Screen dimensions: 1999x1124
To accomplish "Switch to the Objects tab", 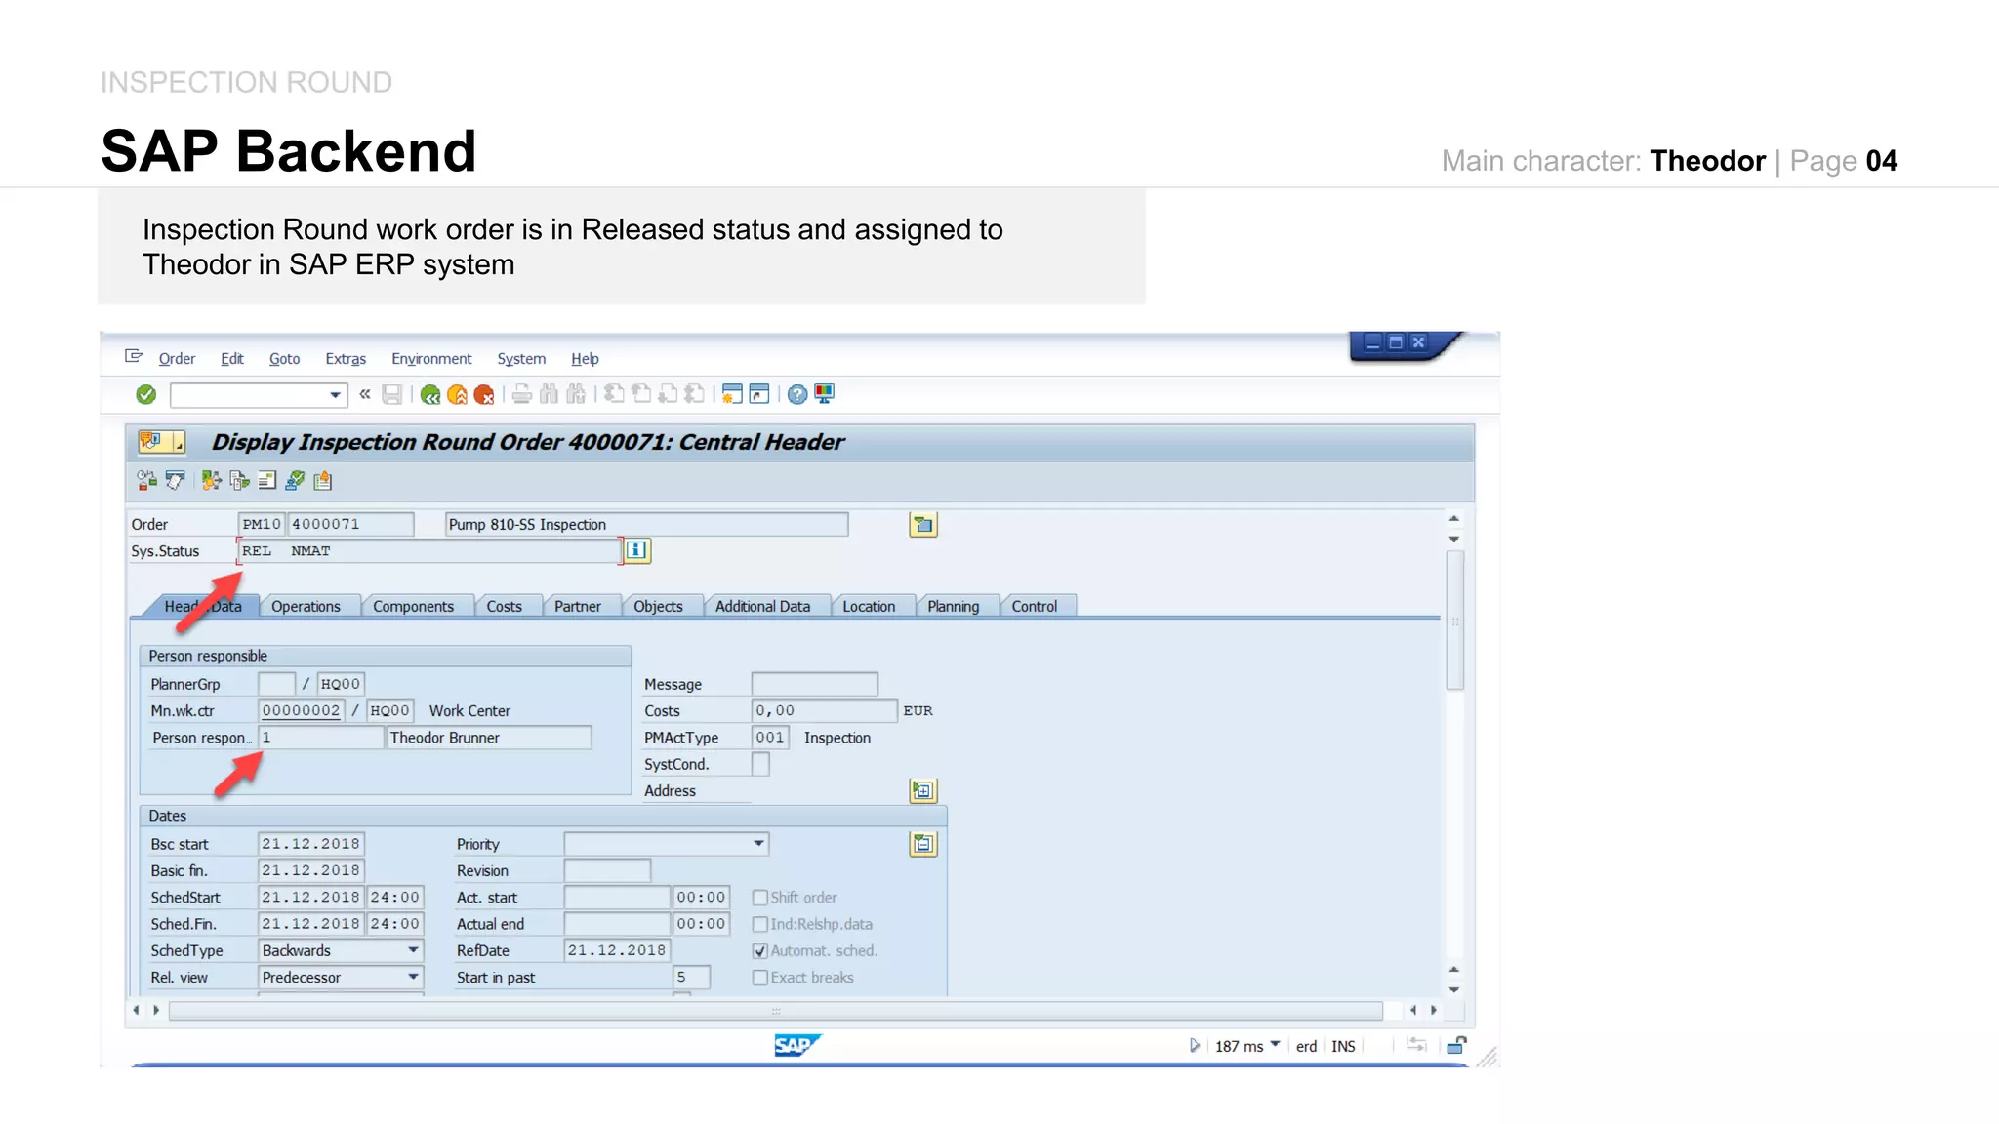I will (x=658, y=606).
